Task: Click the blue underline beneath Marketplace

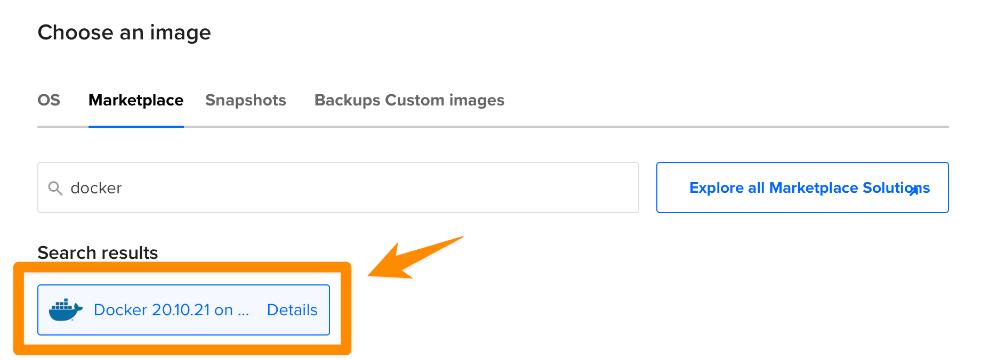Action: click(x=136, y=127)
